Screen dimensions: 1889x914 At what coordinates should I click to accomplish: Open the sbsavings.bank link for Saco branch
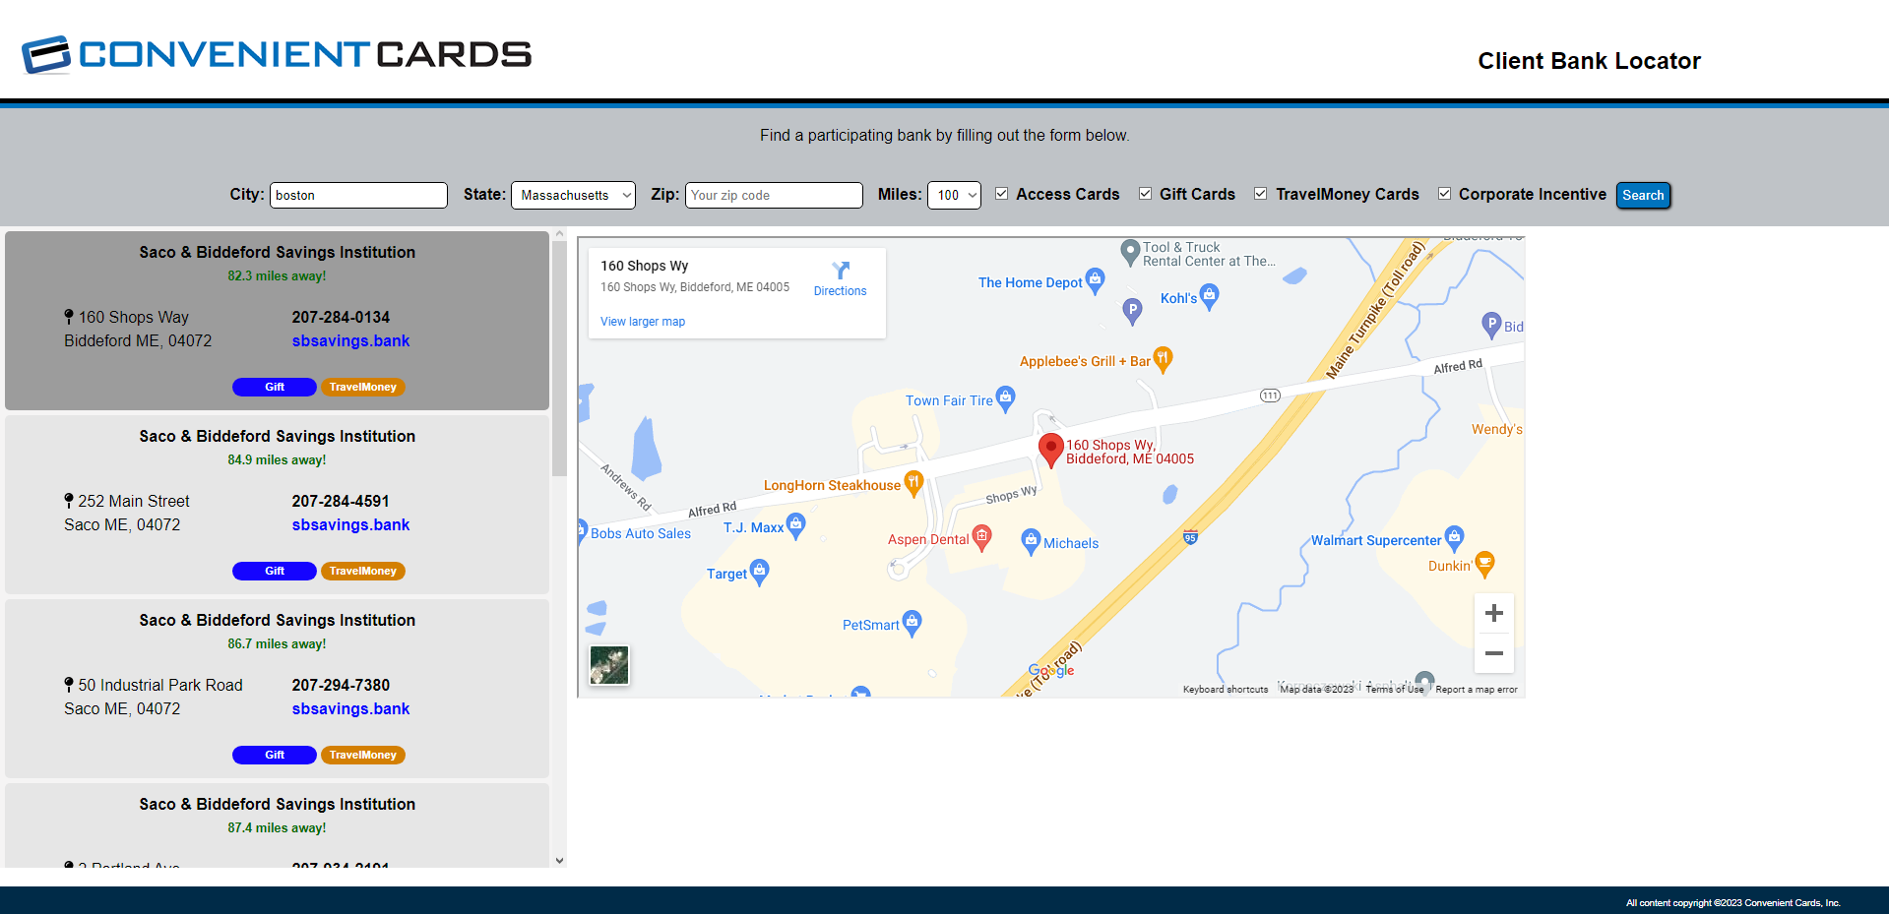(x=350, y=524)
